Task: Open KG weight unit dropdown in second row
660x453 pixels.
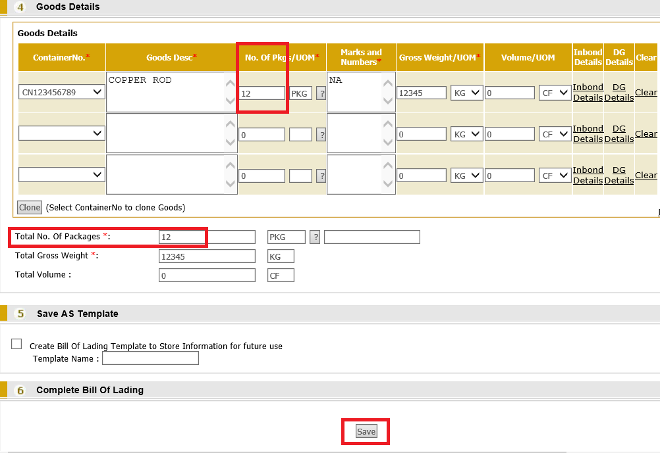Action: pos(466,134)
